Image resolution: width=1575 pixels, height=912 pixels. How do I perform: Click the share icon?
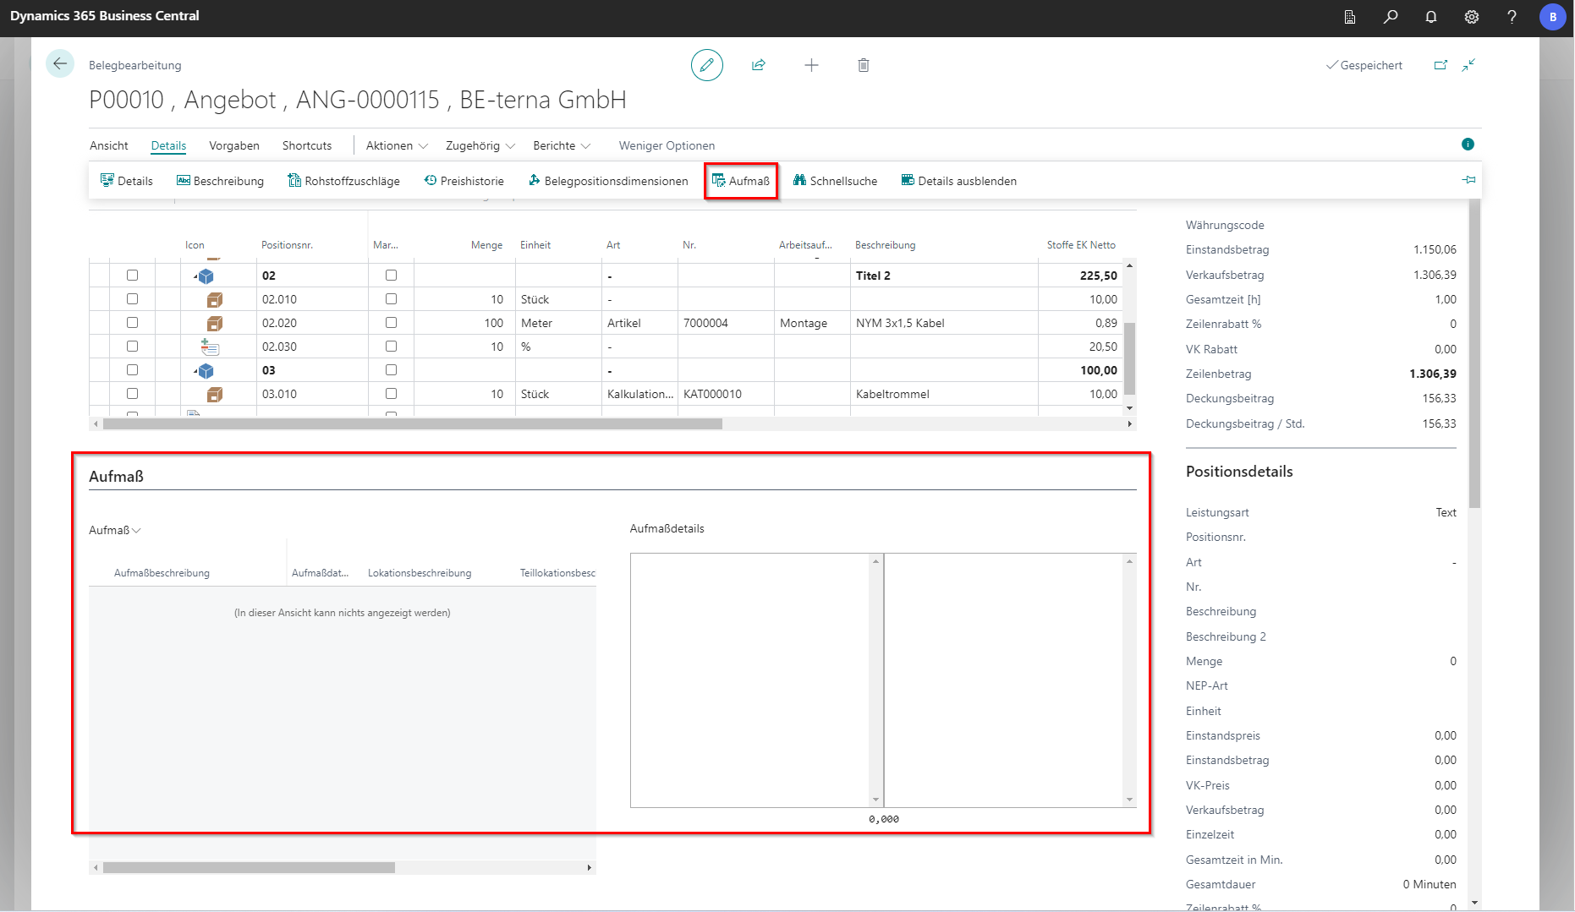759,65
